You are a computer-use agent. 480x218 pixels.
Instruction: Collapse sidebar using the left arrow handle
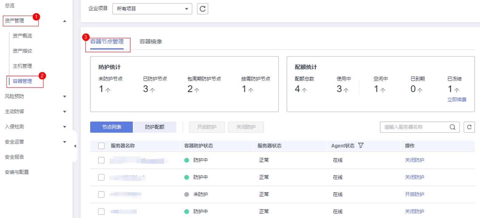click(75, 146)
